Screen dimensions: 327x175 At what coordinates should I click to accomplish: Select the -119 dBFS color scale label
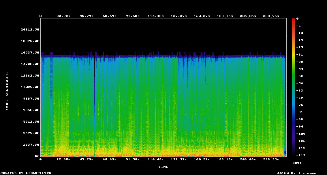click(x=300, y=155)
